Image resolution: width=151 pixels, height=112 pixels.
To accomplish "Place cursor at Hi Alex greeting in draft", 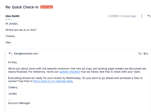I will pyautogui.click(x=13, y=62).
